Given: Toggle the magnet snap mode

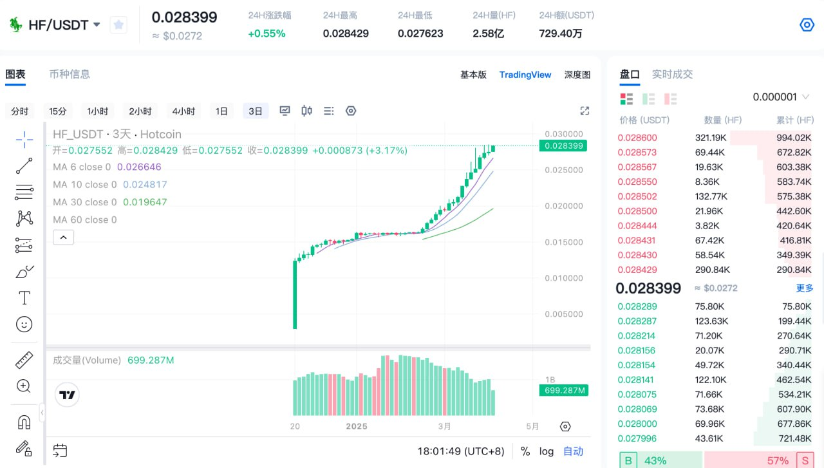Looking at the screenshot, I should [x=24, y=422].
